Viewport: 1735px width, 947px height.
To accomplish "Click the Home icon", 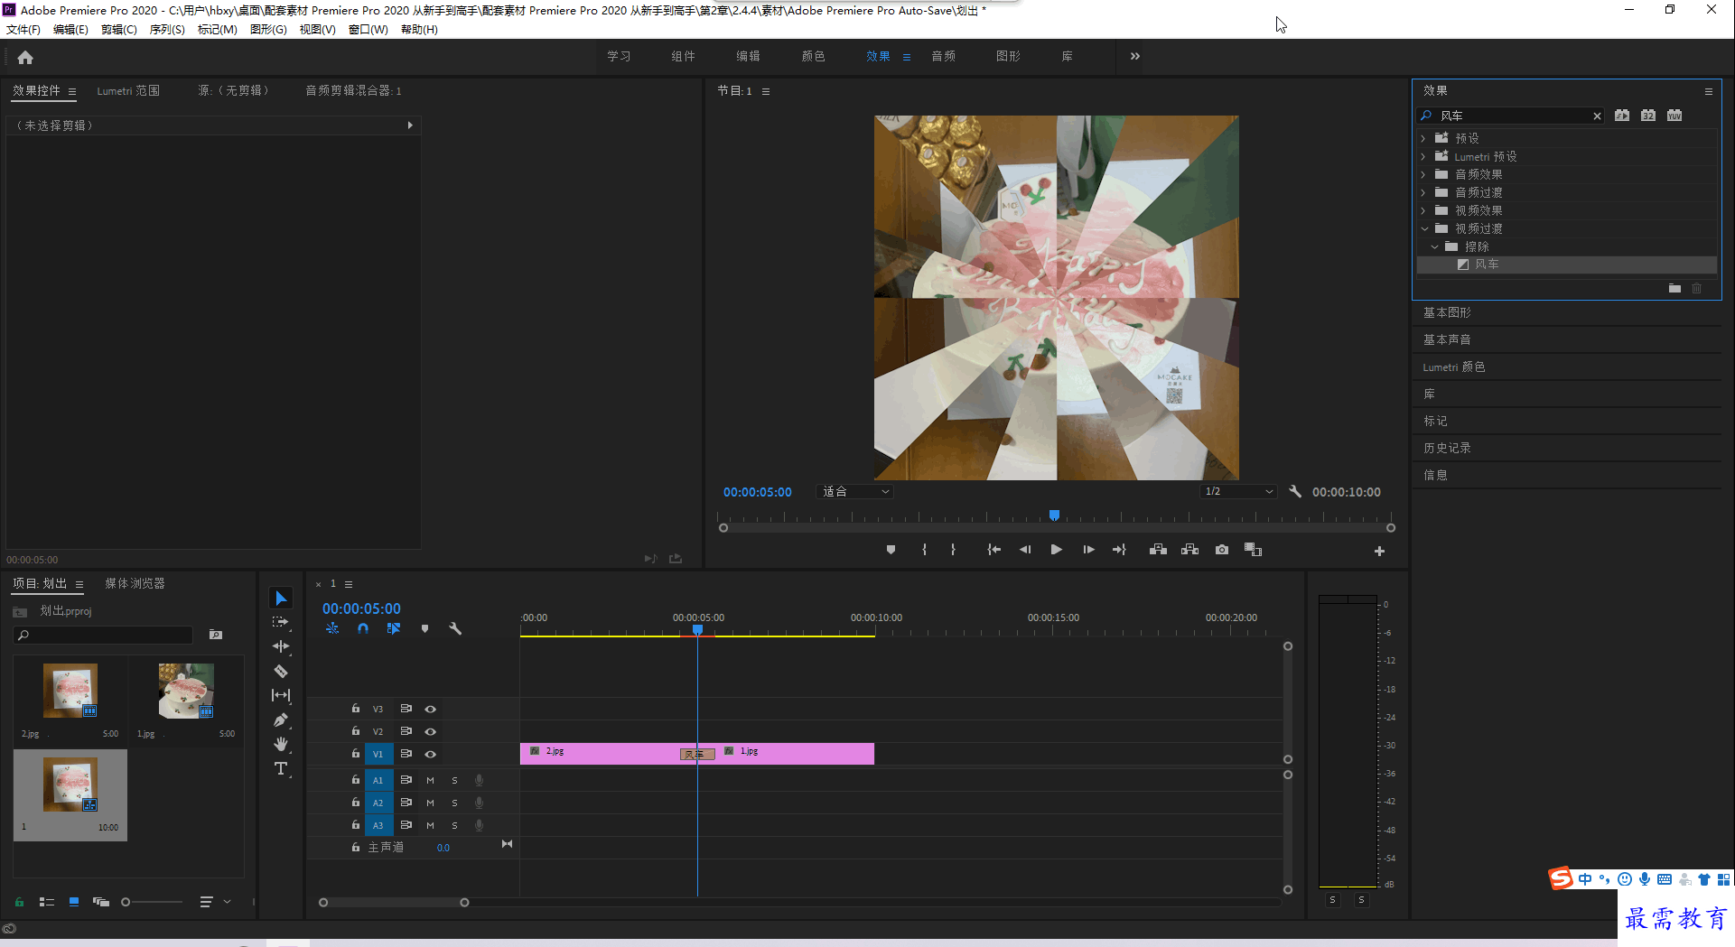I will point(25,57).
